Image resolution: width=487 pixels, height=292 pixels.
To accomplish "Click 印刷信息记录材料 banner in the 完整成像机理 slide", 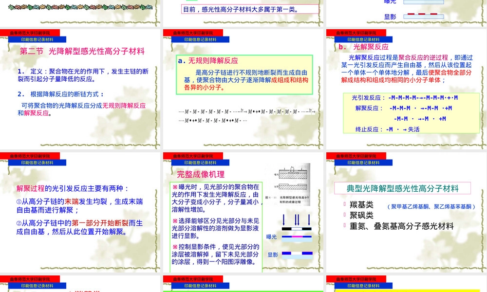I will [200, 163].
